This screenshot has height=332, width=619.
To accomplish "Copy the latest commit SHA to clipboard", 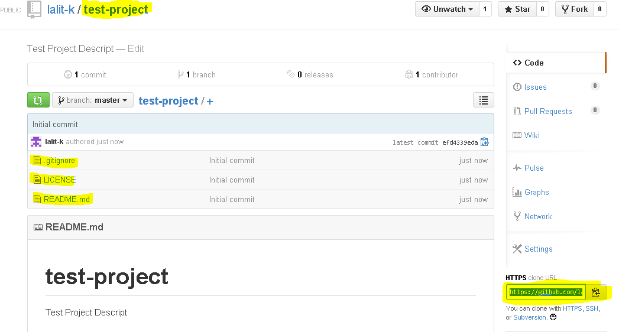I will [485, 142].
